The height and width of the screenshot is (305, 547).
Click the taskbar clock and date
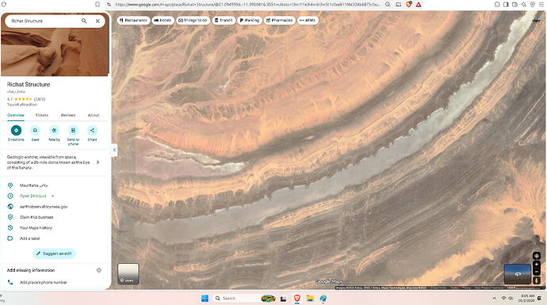click(526, 299)
